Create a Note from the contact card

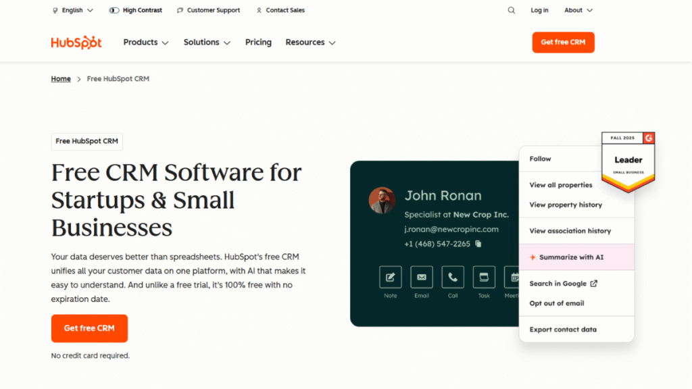click(390, 277)
